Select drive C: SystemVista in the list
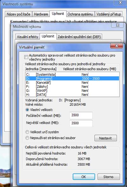The height and width of the screenshot is (187, 127). point(72,74)
